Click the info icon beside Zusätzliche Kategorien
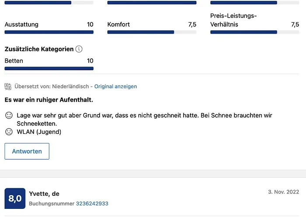306x218 pixels. (x=79, y=49)
